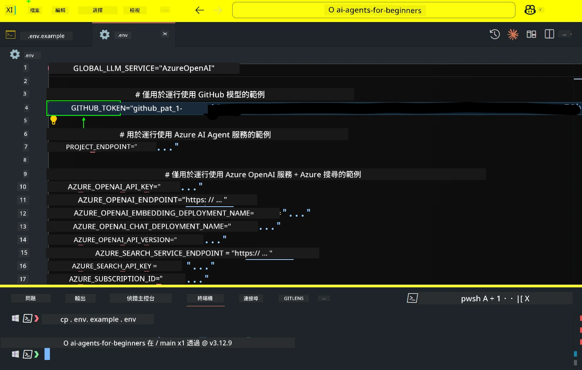Viewport: 582px width, 370px height.
Task: Click the Windows logo icon beside the terminal prompt
Action: point(15,318)
